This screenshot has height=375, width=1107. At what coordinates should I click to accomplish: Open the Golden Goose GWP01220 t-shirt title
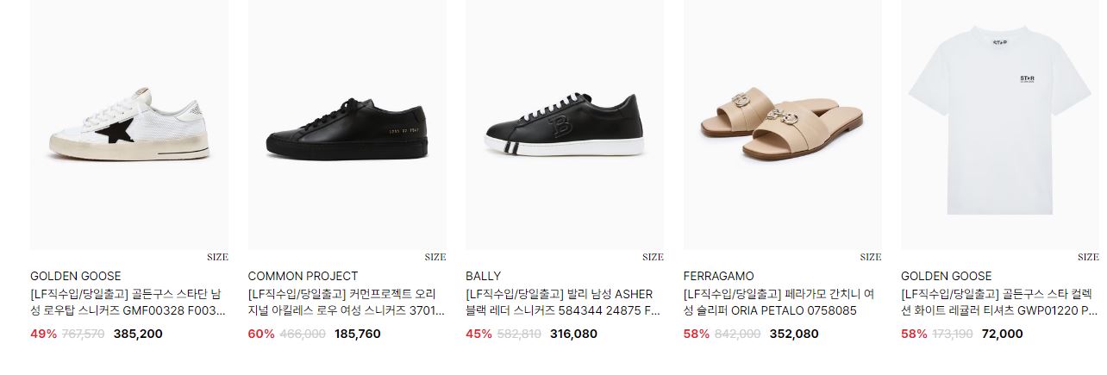coord(999,303)
